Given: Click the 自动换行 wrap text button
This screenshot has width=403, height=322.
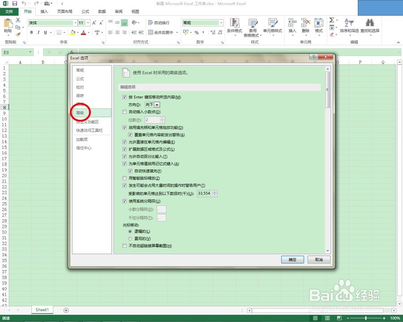Looking at the screenshot, I should (x=159, y=23).
